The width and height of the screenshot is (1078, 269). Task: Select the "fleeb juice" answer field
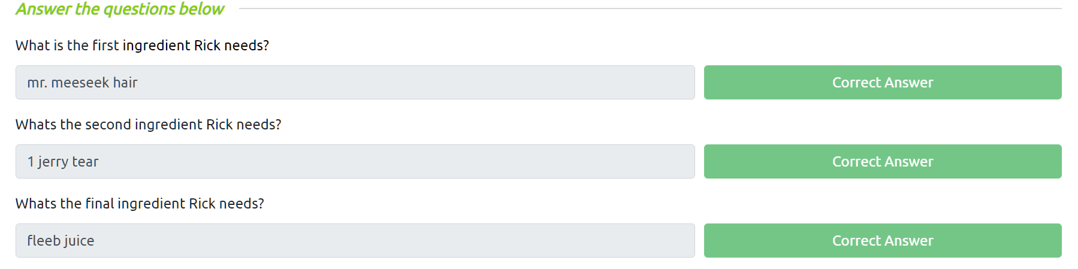pyautogui.click(x=355, y=241)
